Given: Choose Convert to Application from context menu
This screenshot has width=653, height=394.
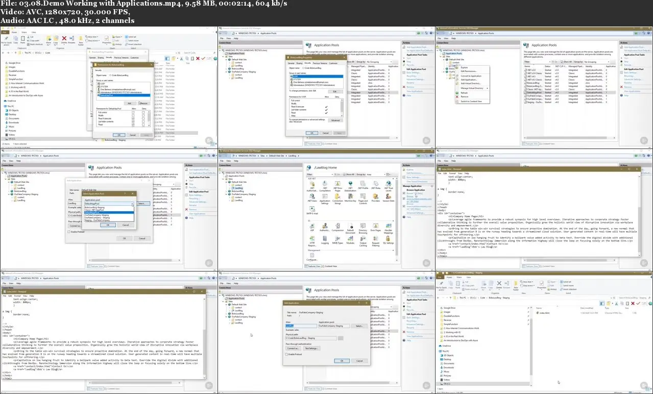Looking at the screenshot, I should (x=471, y=76).
